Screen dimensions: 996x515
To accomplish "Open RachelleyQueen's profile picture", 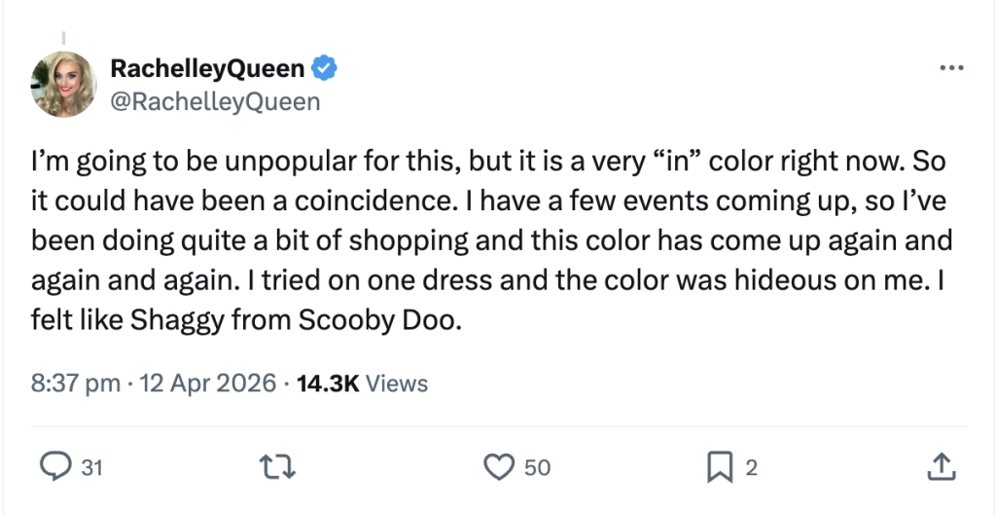I will [x=64, y=85].
